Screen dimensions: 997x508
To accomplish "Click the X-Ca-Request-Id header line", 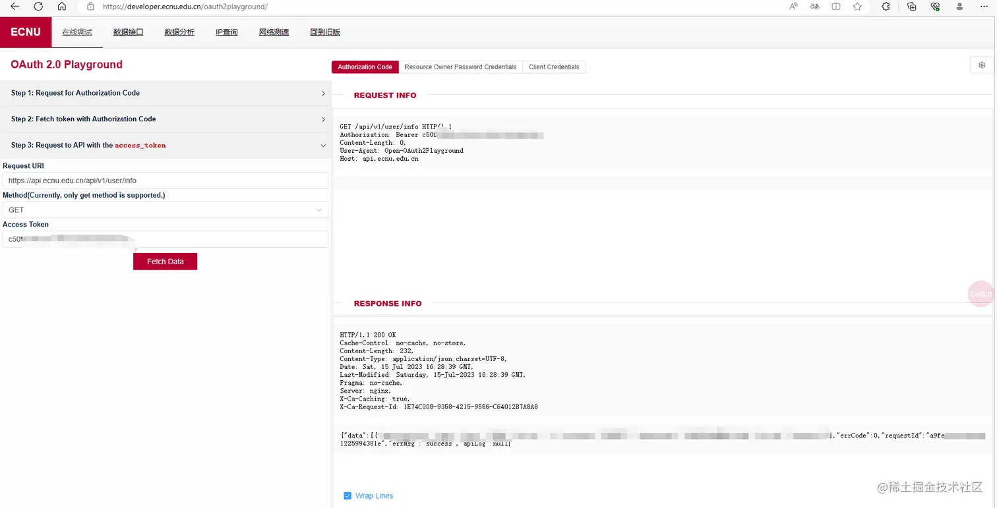I will (x=438, y=407).
